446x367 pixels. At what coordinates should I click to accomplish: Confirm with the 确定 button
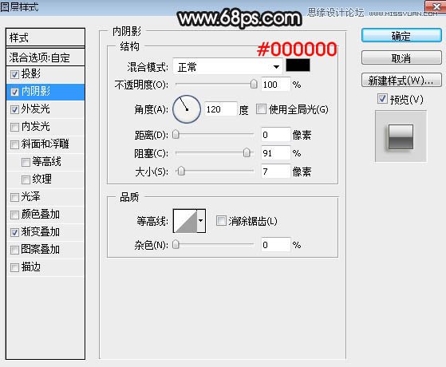pos(401,36)
